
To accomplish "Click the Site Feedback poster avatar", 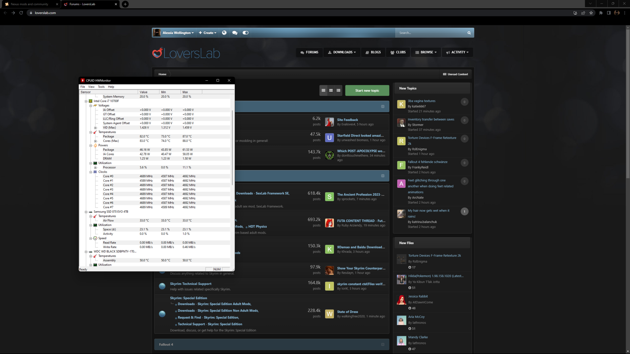I will [x=329, y=122].
